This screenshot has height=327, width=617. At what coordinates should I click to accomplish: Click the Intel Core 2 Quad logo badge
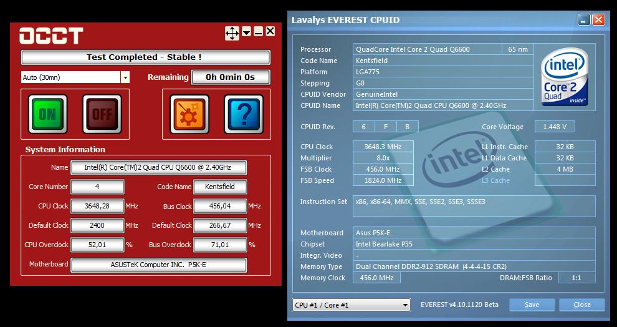point(564,76)
